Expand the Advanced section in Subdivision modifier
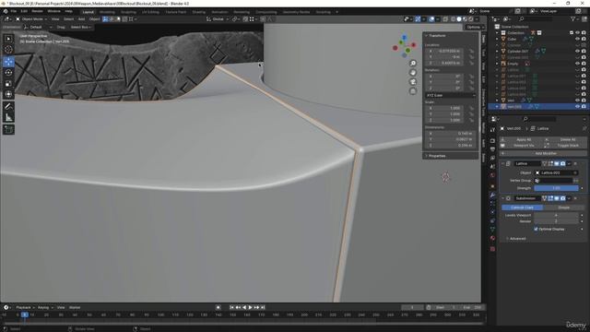The image size is (590, 332). pyautogui.click(x=516, y=239)
